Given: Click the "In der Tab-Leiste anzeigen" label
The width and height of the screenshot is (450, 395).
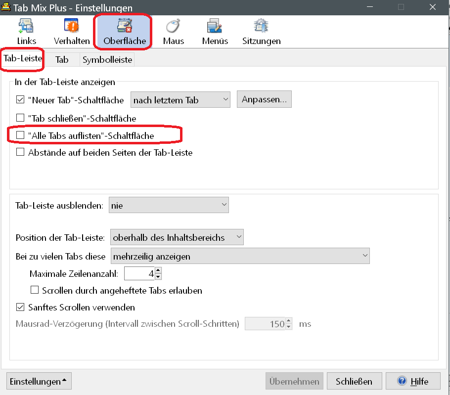Looking at the screenshot, I should [65, 82].
